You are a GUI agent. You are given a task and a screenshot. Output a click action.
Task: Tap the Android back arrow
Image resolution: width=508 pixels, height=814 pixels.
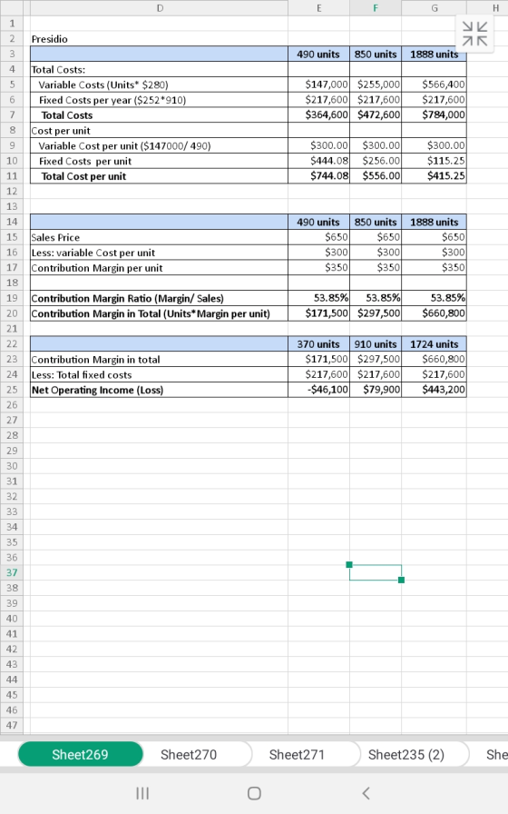pyautogui.click(x=366, y=793)
